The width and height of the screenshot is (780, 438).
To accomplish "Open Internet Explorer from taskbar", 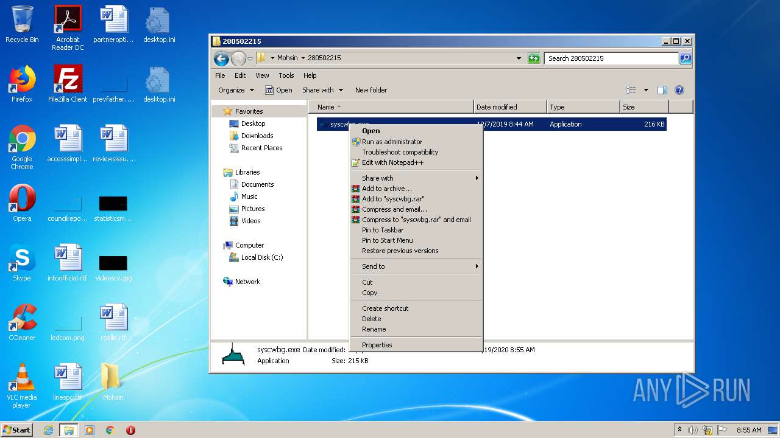I will coord(49,430).
